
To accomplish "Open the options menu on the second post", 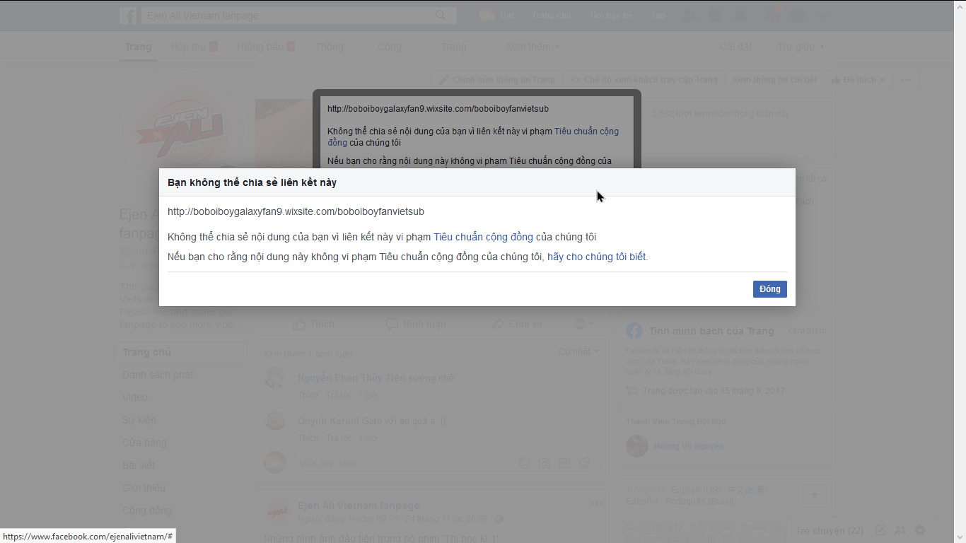I will pyautogui.click(x=597, y=504).
